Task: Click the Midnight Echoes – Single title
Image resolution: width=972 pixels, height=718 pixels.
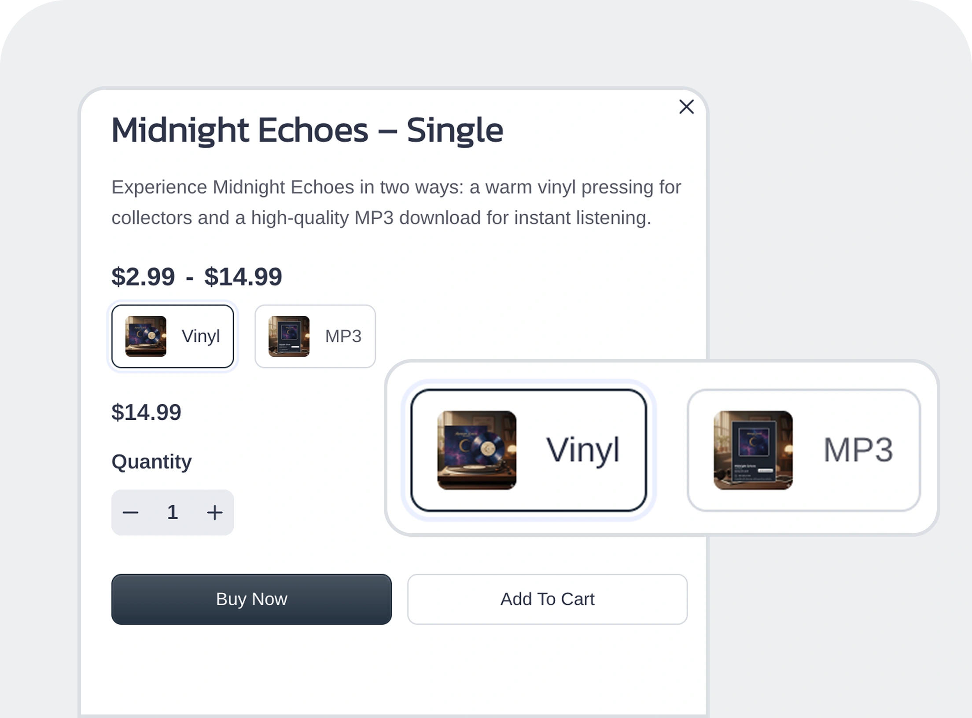Action: 307,130
